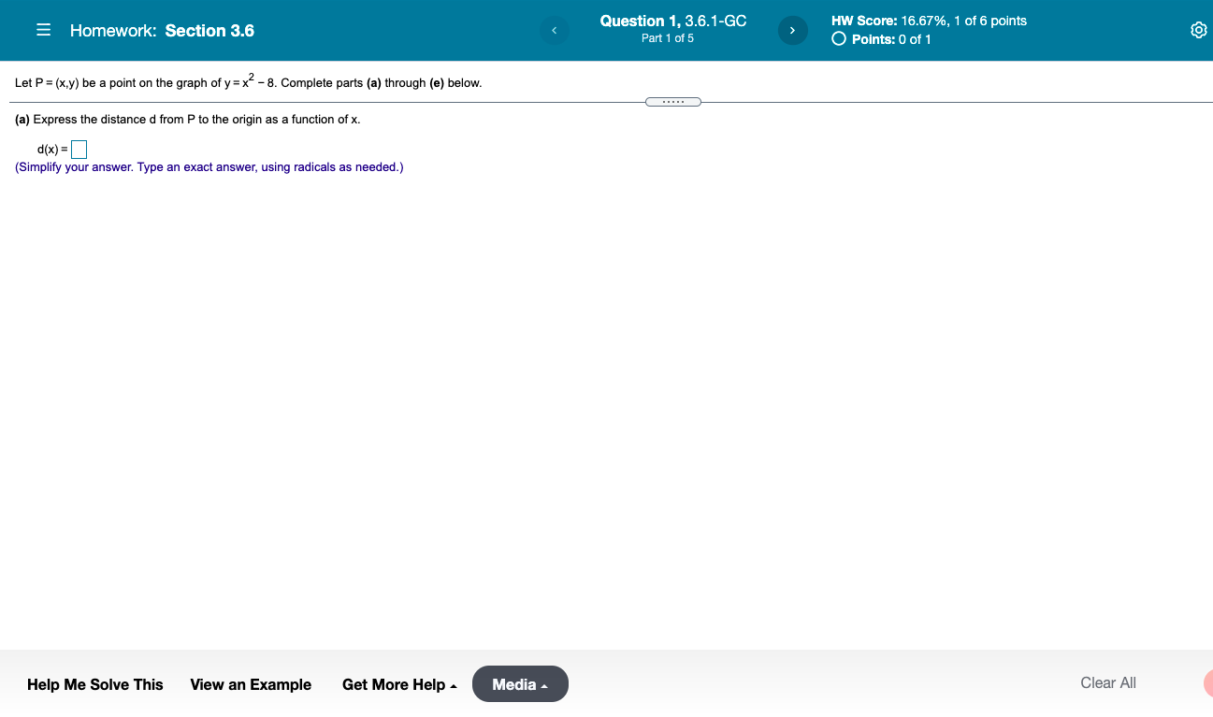This screenshot has height=717, width=1213.
Task: Click the Clear All button
Action: tap(1108, 682)
